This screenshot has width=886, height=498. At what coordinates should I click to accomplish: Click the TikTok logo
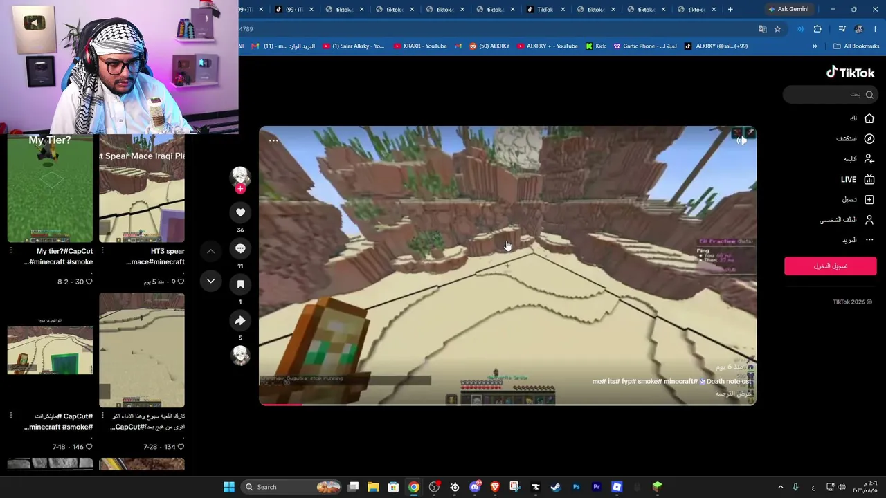click(850, 72)
